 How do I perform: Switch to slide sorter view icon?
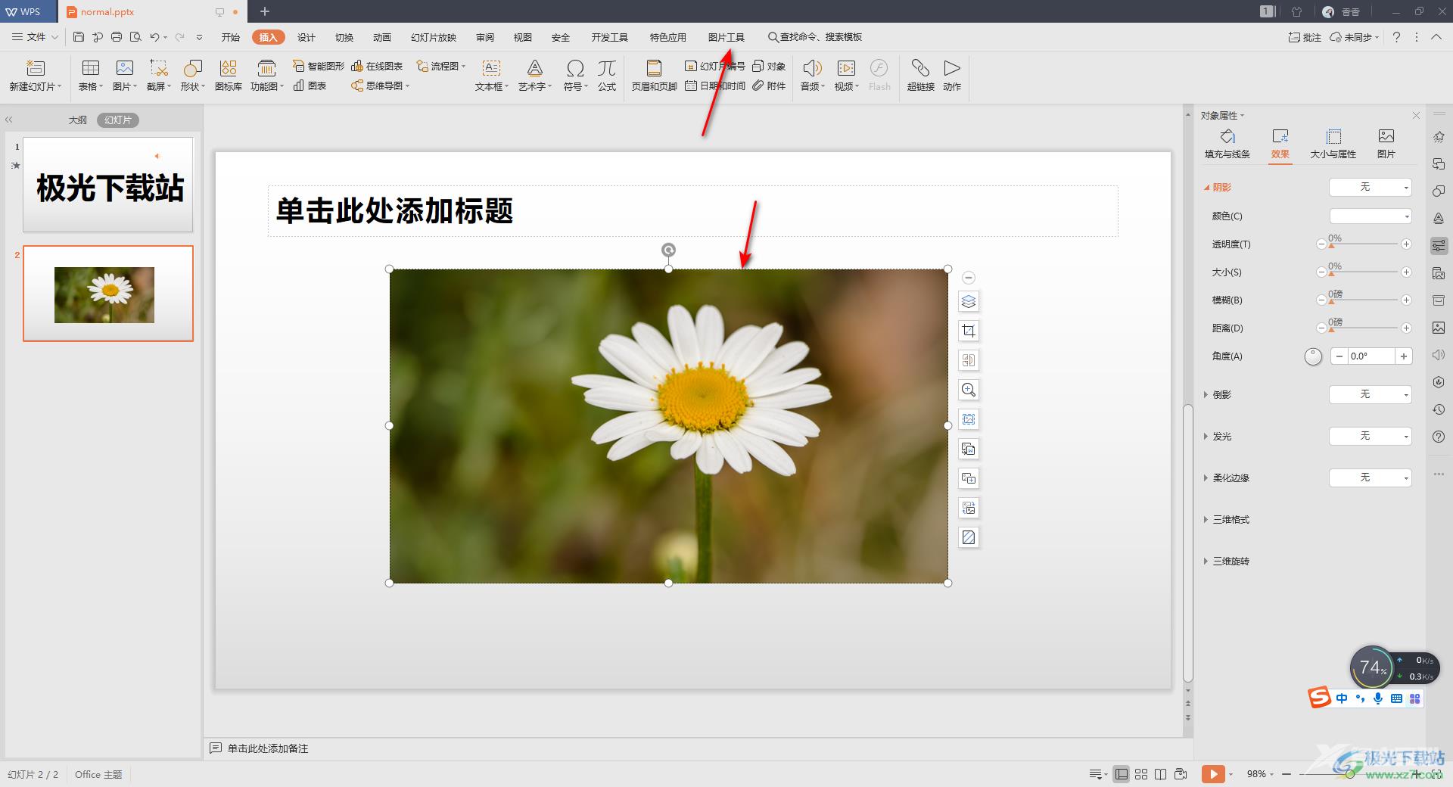coord(1141,774)
